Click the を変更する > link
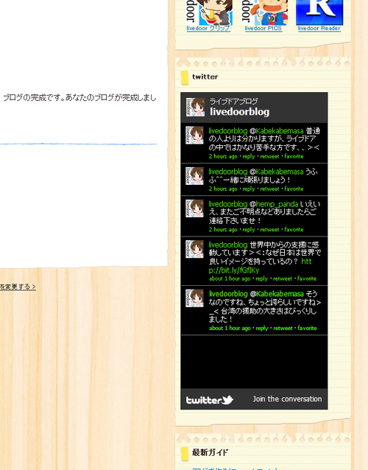Viewport: 368px width, 470px height. 18,287
